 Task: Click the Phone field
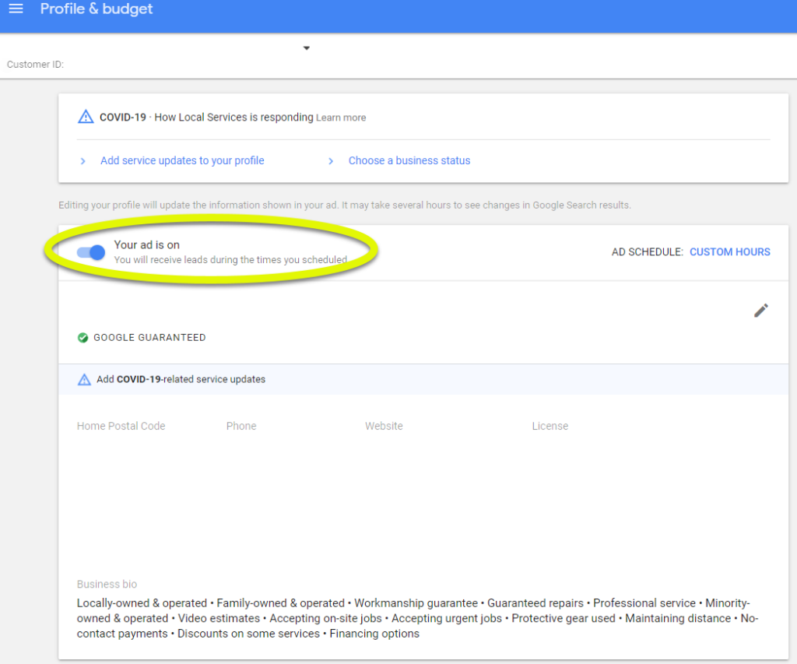[x=241, y=426]
